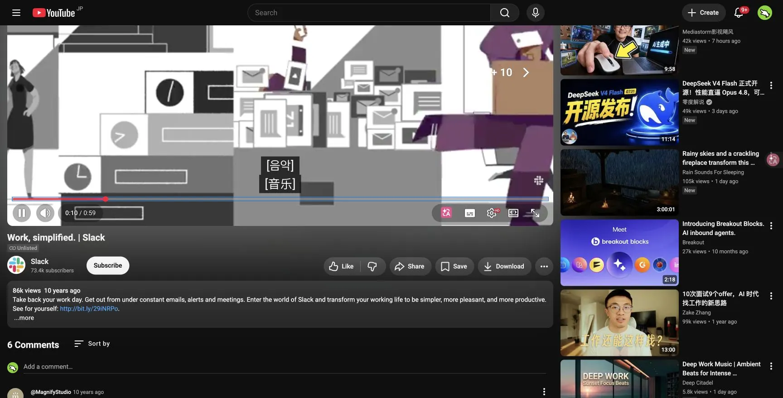Click the "Unlisted" badge under the title
783x398 pixels.
[23, 248]
